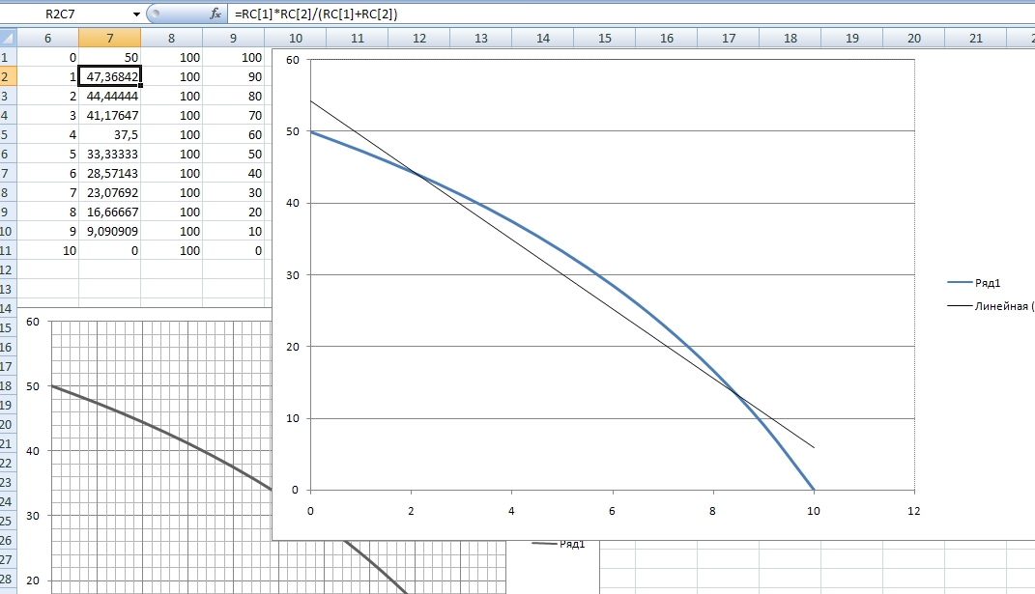Click the Ряд1 legend of the background chart
Screen dimensions: 1035x594
pyautogui.click(x=559, y=544)
